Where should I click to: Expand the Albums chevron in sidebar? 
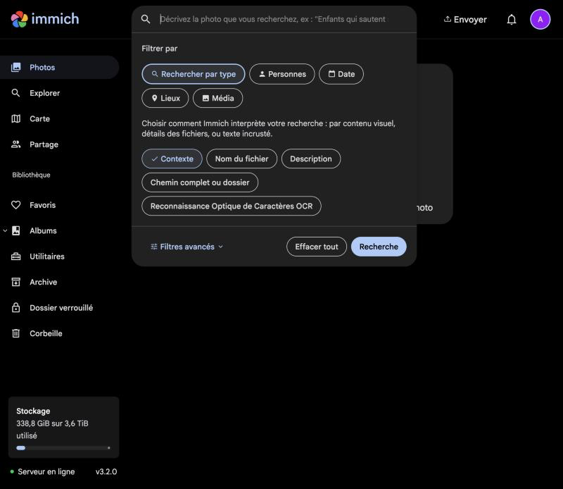coord(5,230)
